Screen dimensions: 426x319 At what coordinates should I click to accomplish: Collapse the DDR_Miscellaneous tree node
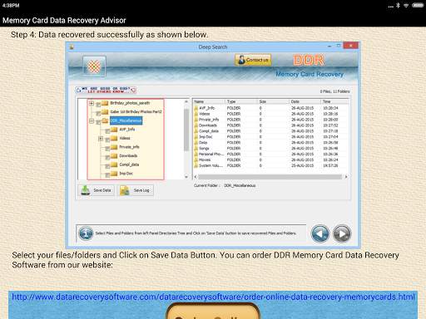click(x=92, y=121)
